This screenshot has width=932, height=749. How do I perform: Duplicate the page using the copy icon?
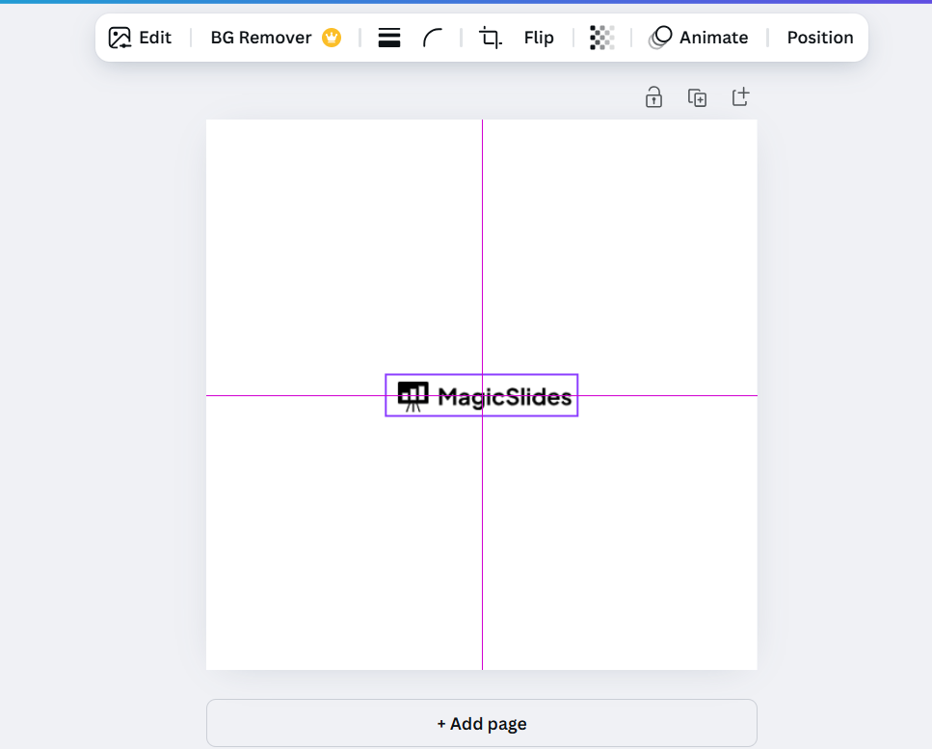click(x=697, y=97)
